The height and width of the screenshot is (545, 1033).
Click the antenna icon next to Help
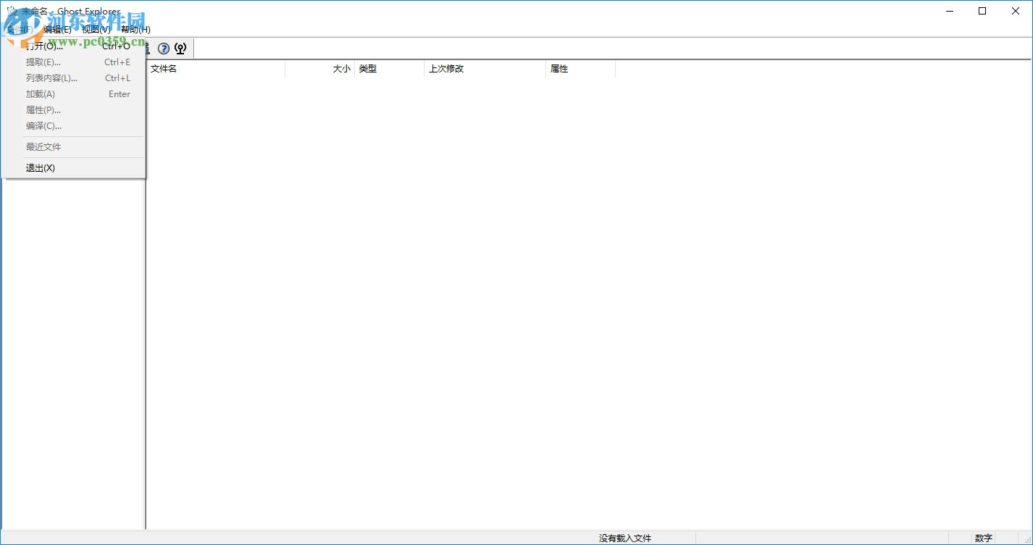tap(181, 49)
